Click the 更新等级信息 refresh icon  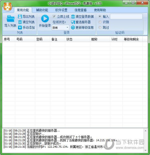[x=73, y=27]
